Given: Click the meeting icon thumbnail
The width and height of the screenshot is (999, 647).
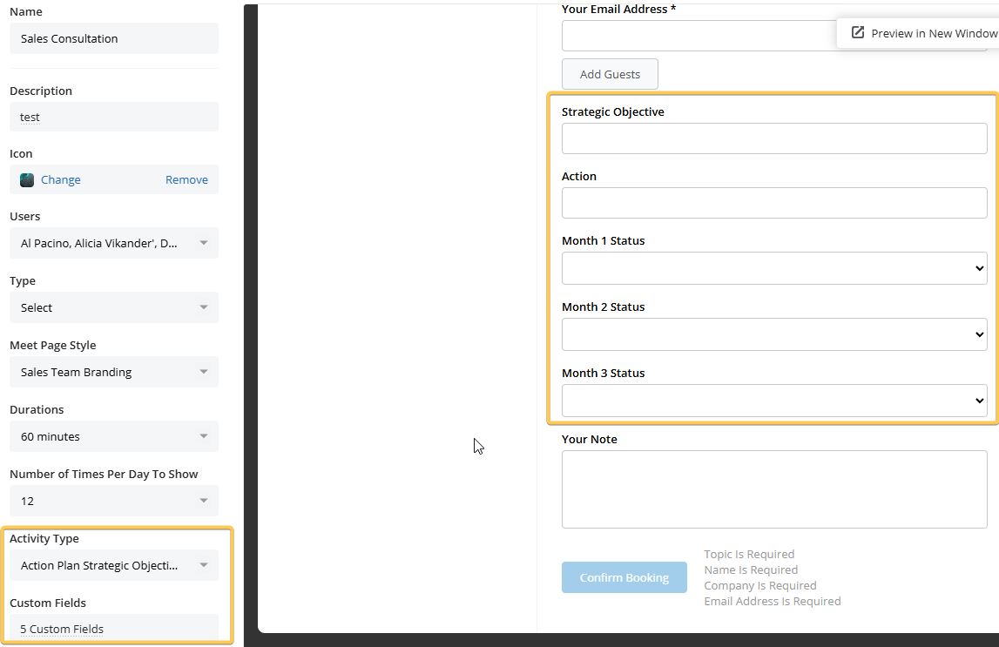Looking at the screenshot, I should pos(27,180).
